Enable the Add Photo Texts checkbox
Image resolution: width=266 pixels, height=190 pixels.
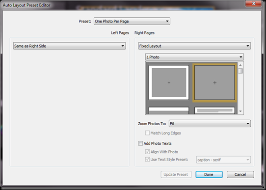click(x=140, y=143)
